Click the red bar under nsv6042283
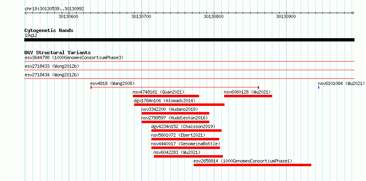 pos(188,156)
